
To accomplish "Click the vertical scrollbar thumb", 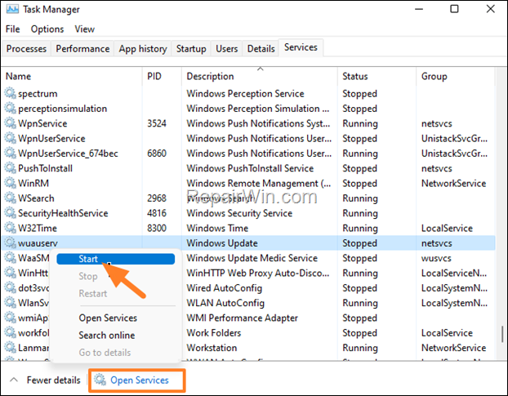I will pyautogui.click(x=502, y=334).
